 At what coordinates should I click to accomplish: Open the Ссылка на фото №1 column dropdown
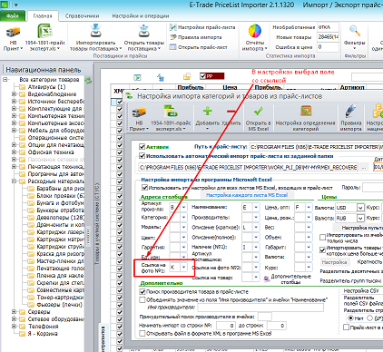pos(184,268)
